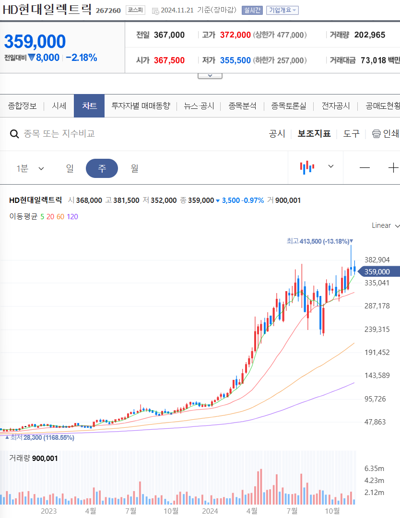Switch to the 시세 tab

pyautogui.click(x=59, y=106)
